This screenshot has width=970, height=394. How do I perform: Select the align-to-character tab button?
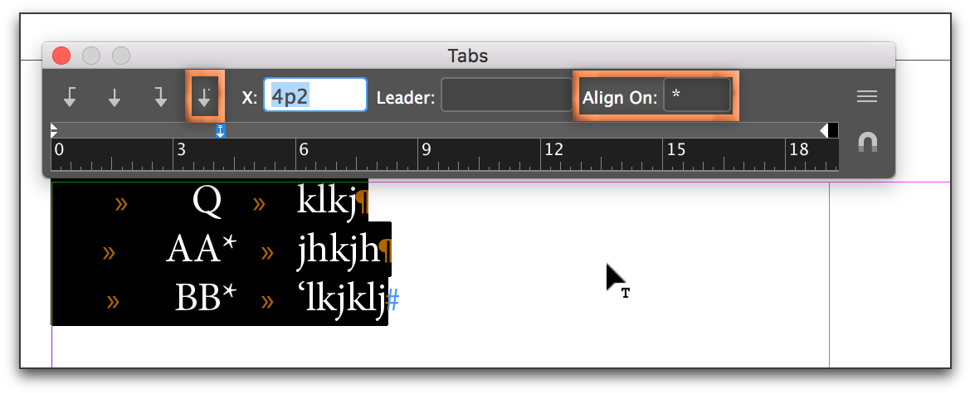204,97
